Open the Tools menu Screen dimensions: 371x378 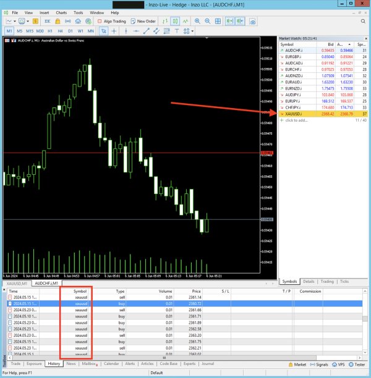(78, 12)
